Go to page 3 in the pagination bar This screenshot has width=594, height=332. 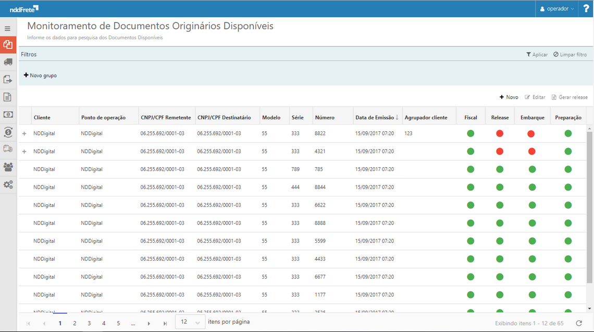[89, 323]
